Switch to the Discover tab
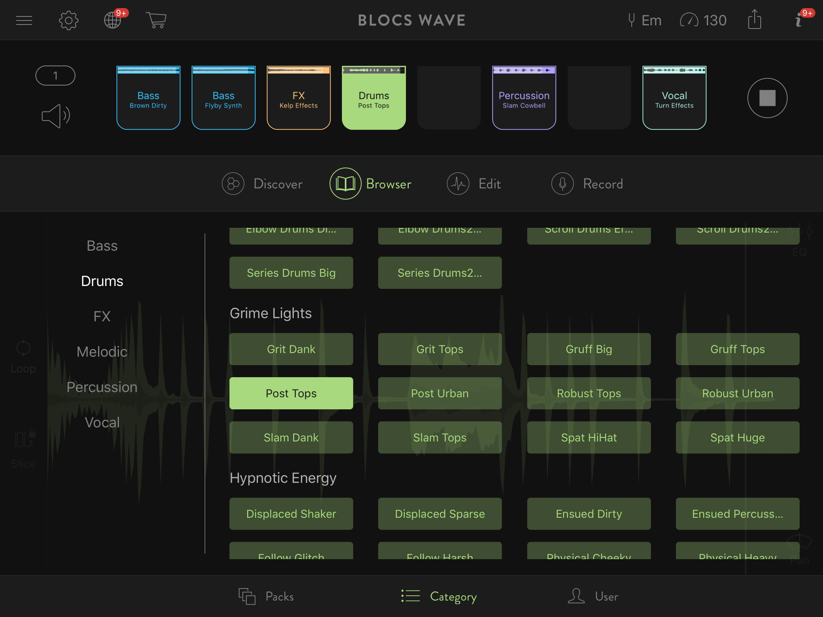Image resolution: width=823 pixels, height=617 pixels. click(262, 184)
